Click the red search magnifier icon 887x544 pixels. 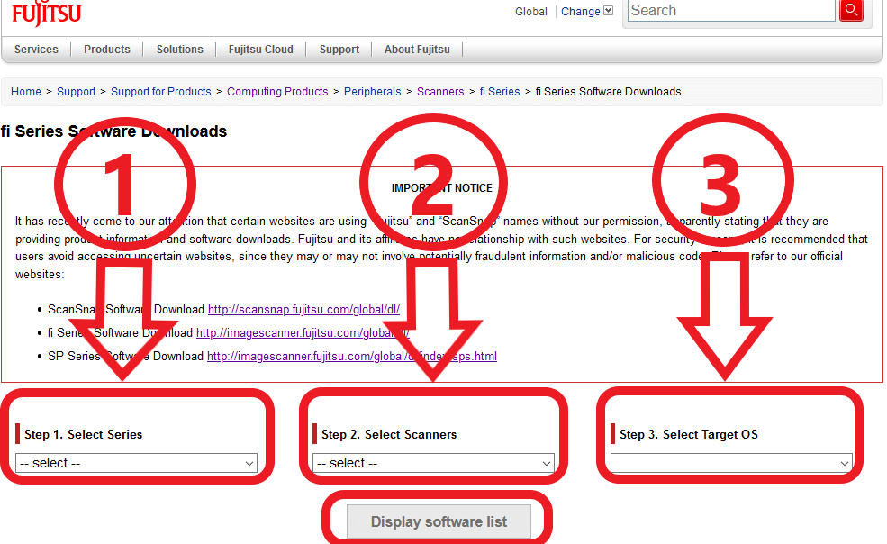(850, 10)
